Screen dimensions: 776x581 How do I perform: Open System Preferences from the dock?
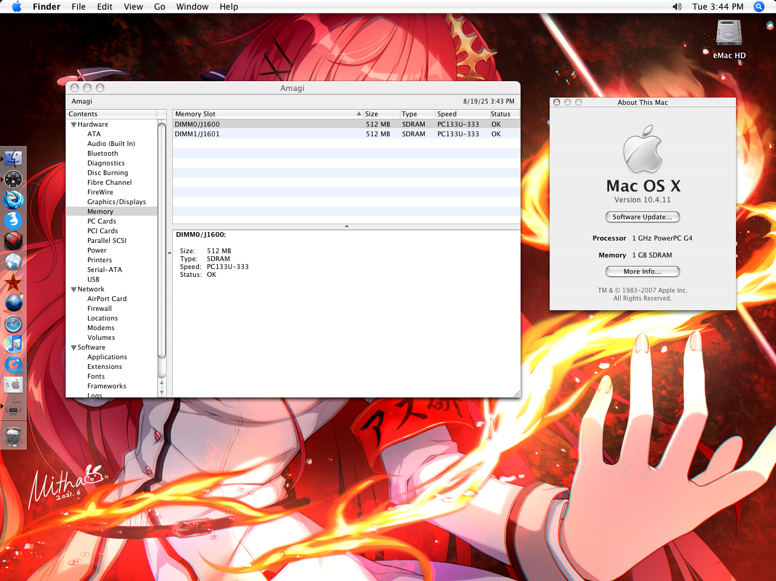13,385
